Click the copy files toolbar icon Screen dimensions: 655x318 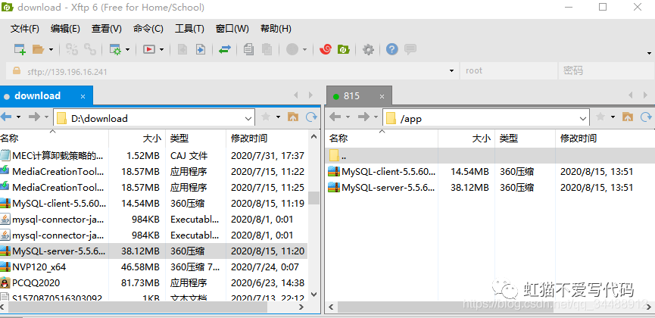(x=248, y=49)
